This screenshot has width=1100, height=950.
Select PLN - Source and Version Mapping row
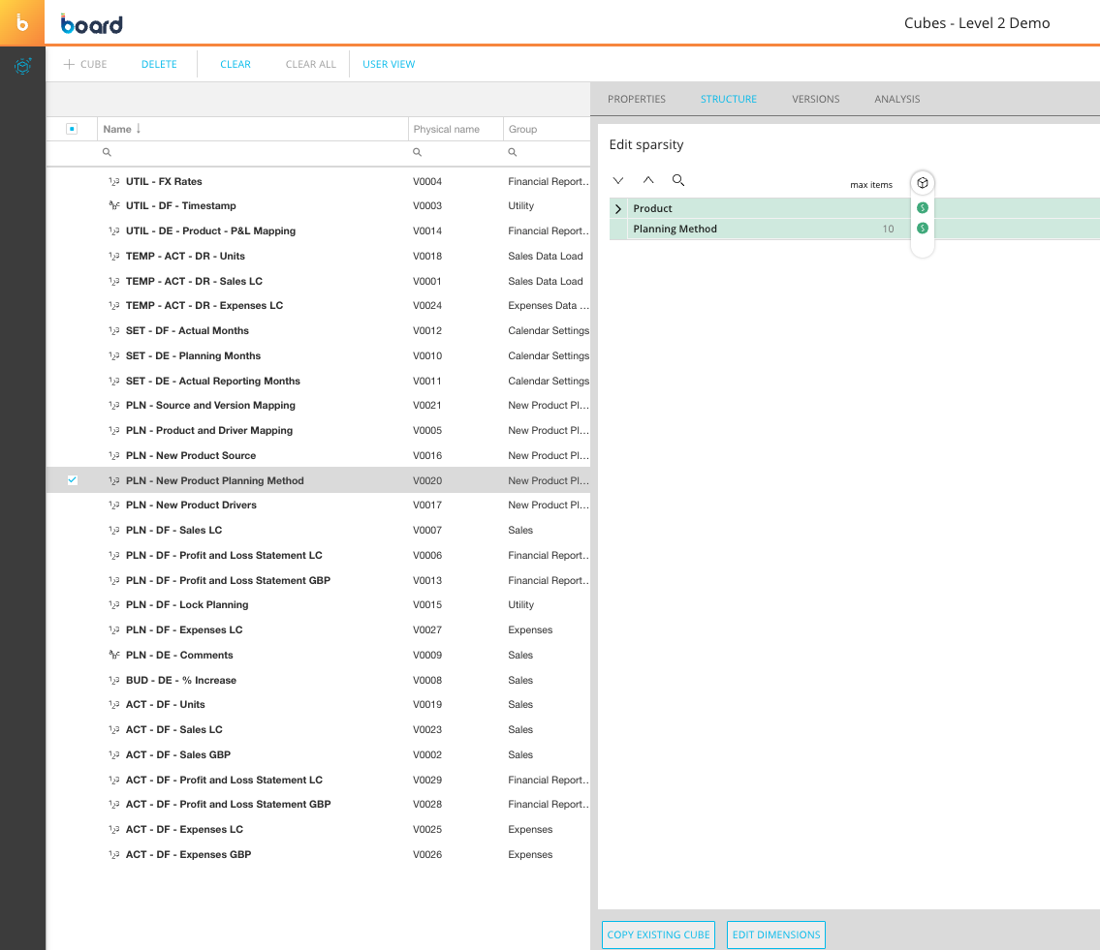click(318, 405)
